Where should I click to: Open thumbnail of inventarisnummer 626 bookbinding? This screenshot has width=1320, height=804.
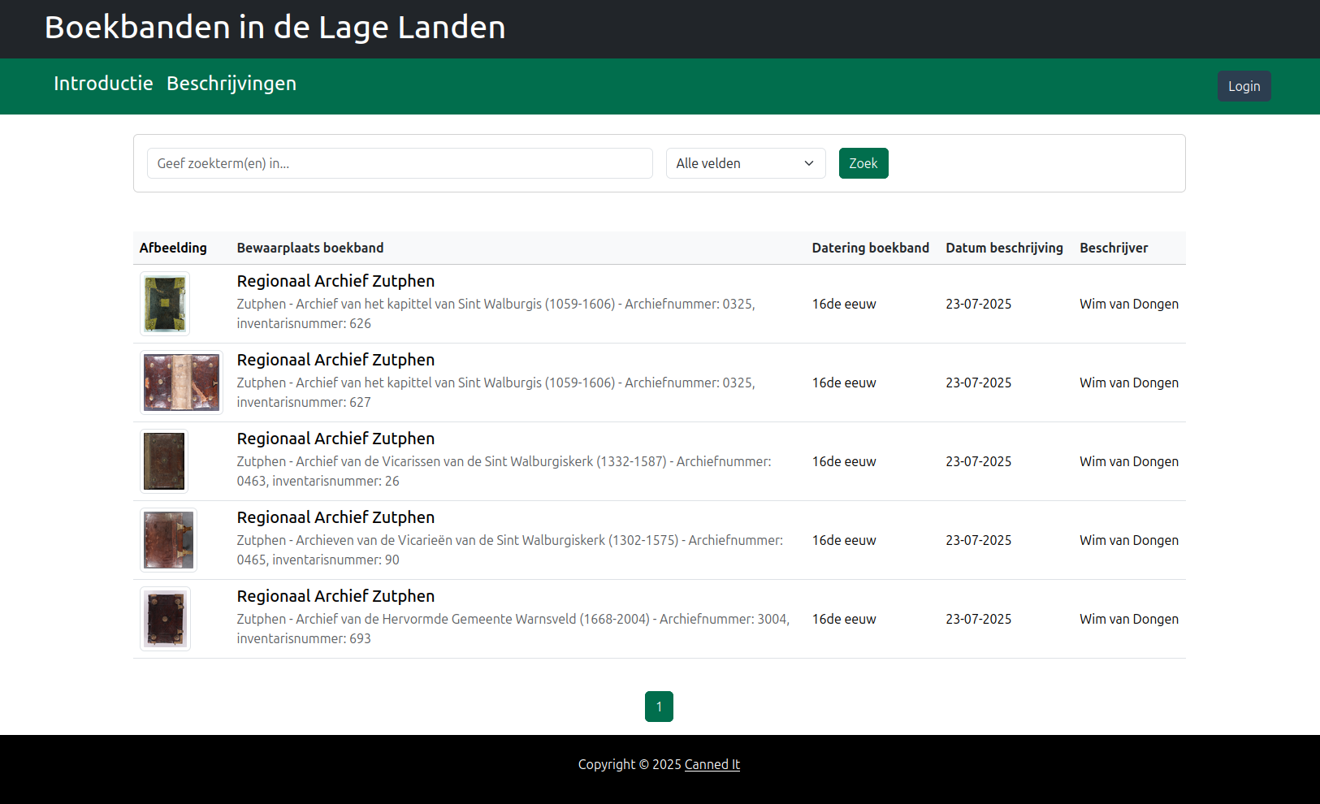tap(165, 304)
